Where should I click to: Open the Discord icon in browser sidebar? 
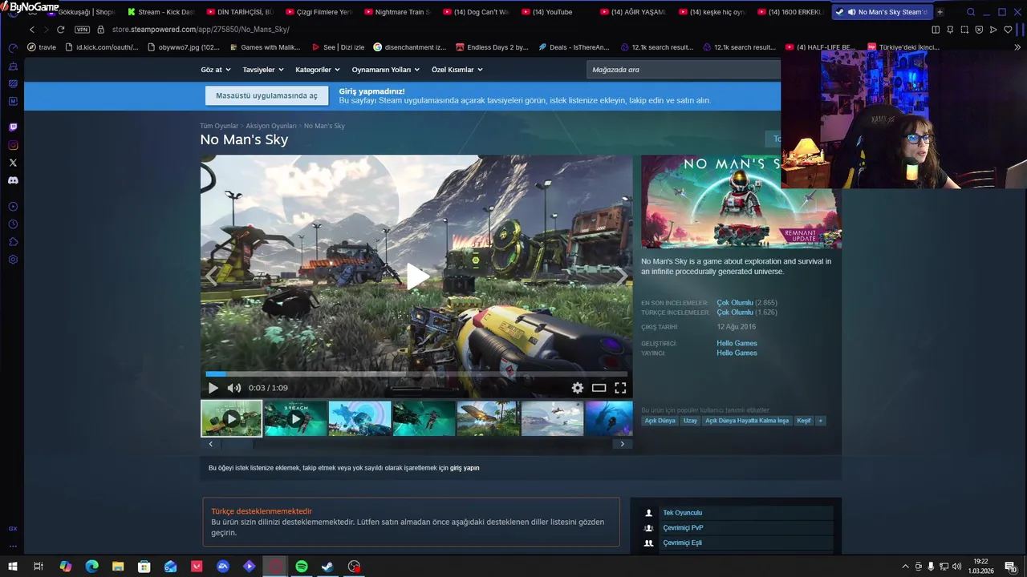point(13,180)
